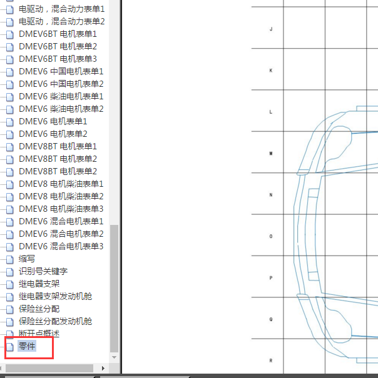Open the DMEV6 电机表单1 page
This screenshot has height=378, width=378.
pyautogui.click(x=53, y=121)
